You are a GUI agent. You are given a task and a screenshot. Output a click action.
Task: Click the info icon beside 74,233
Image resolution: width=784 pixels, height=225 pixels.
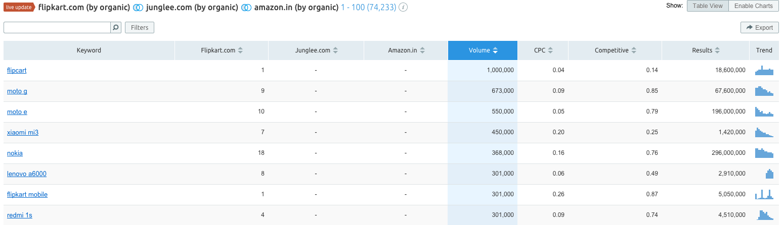tap(404, 8)
